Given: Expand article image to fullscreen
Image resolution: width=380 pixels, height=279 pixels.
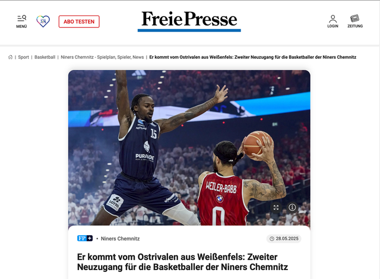Looking at the screenshot, I should 276,207.
